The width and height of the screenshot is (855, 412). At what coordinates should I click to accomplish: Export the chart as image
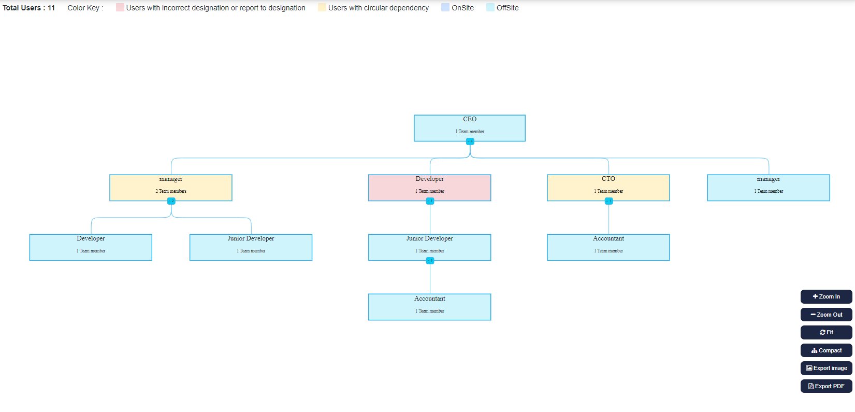pyautogui.click(x=826, y=368)
